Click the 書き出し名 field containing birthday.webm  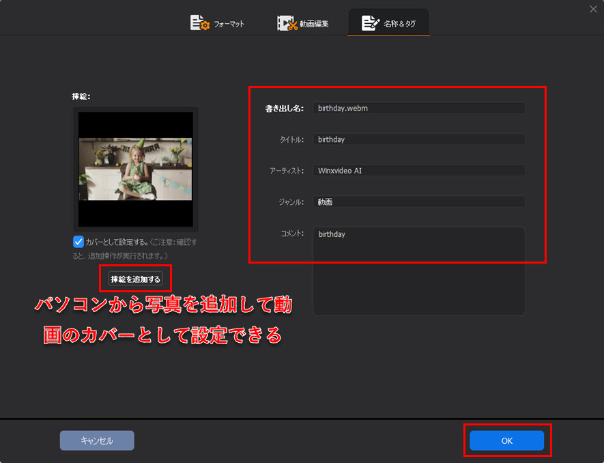419,109
